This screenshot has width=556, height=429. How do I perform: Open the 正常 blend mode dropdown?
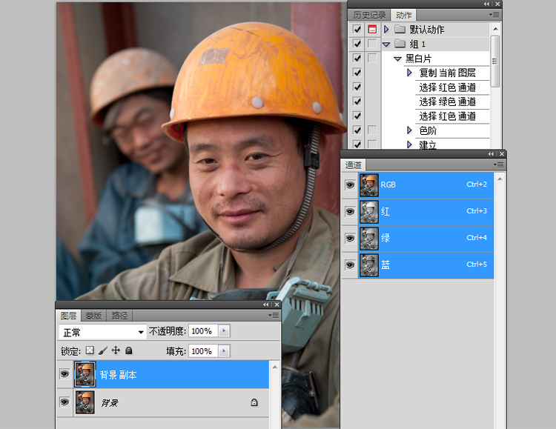[x=103, y=332]
